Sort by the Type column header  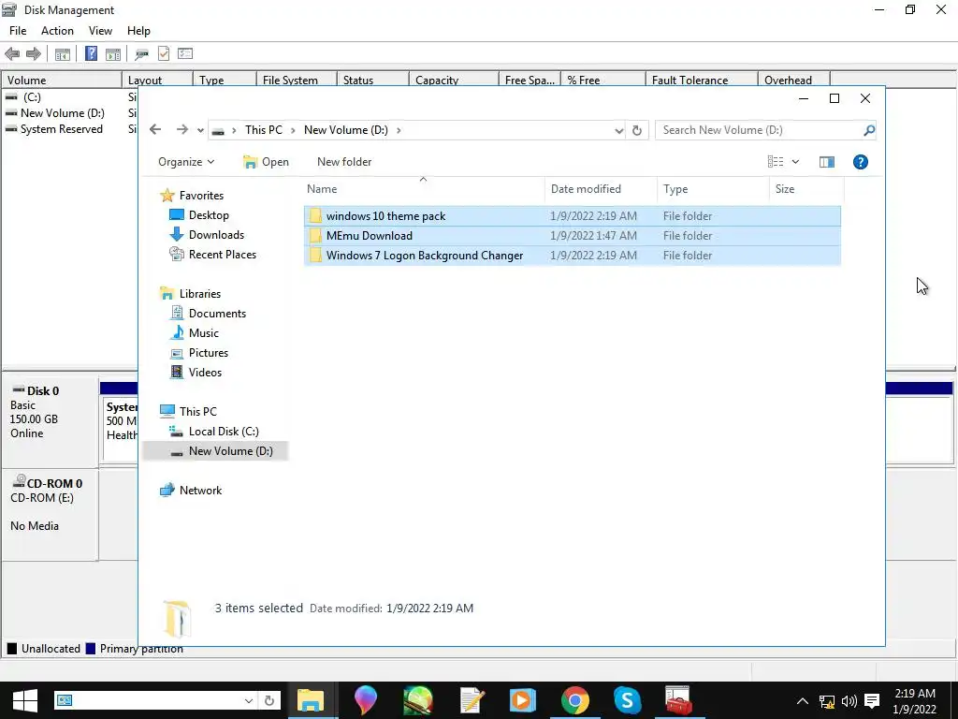(x=713, y=189)
